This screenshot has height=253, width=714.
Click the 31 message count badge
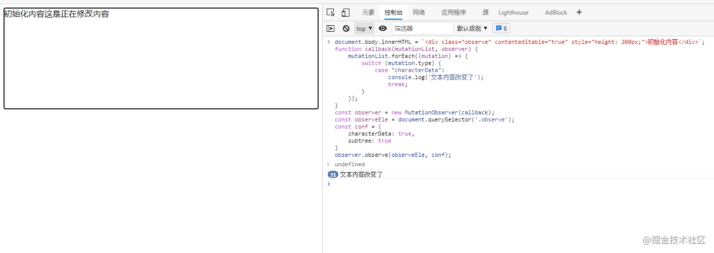pyautogui.click(x=333, y=174)
